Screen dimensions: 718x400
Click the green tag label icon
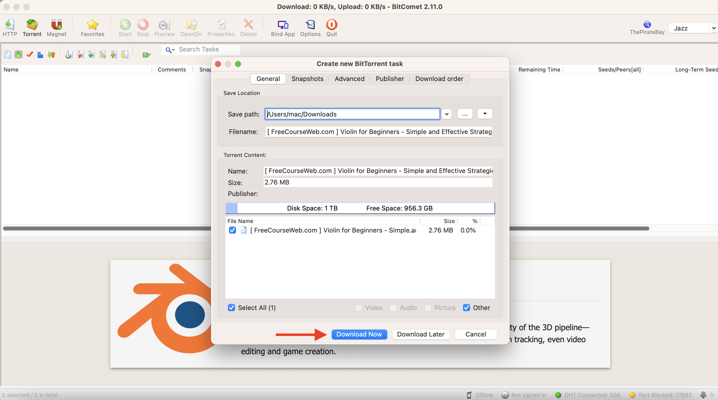pos(147,55)
